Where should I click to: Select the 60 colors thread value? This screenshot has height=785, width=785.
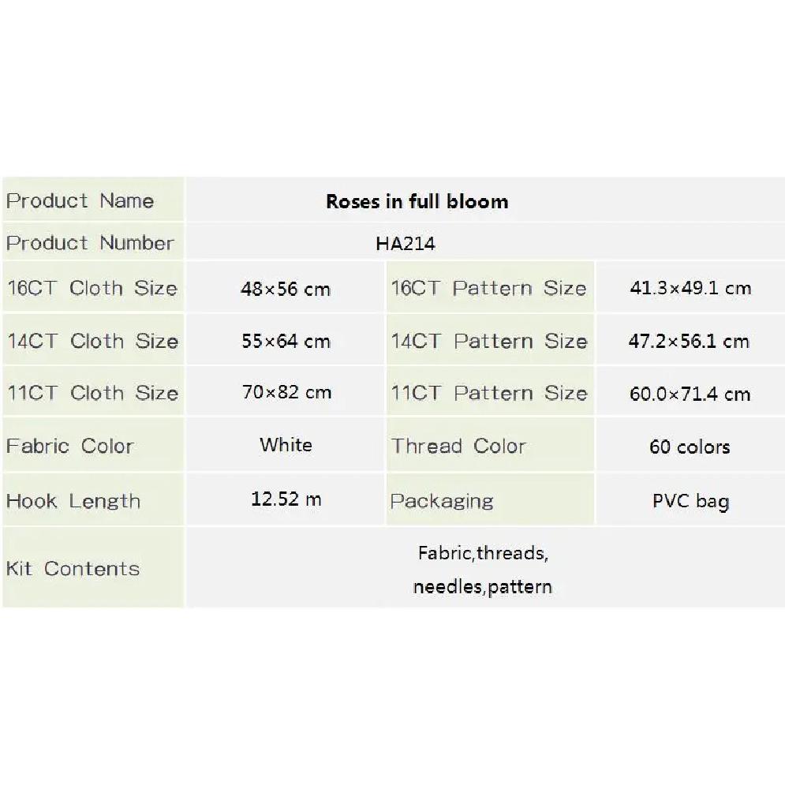click(690, 447)
